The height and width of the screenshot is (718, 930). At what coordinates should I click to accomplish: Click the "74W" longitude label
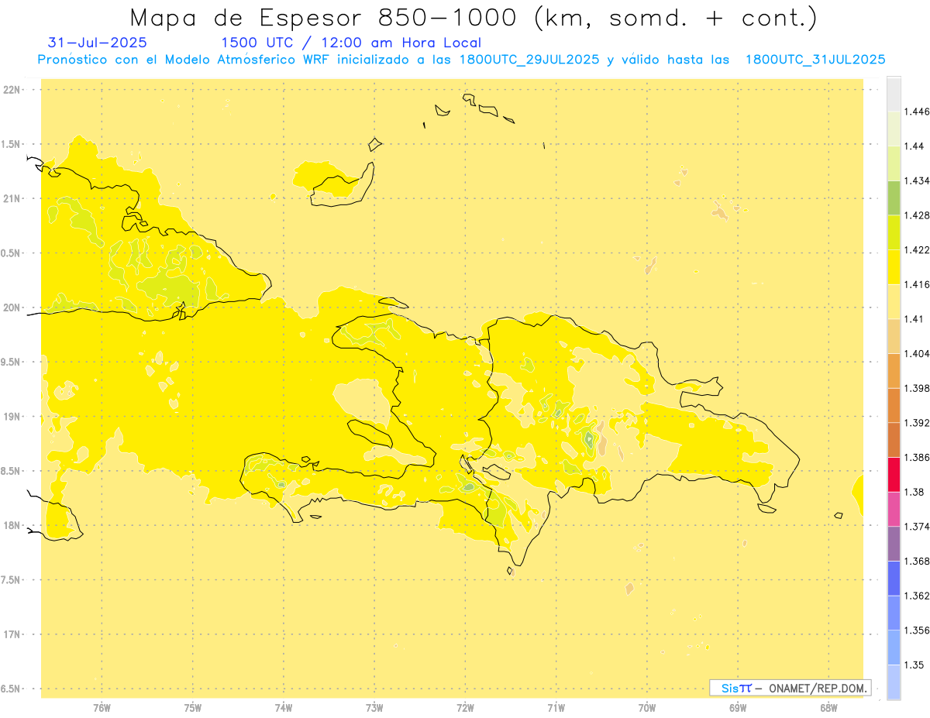284,708
